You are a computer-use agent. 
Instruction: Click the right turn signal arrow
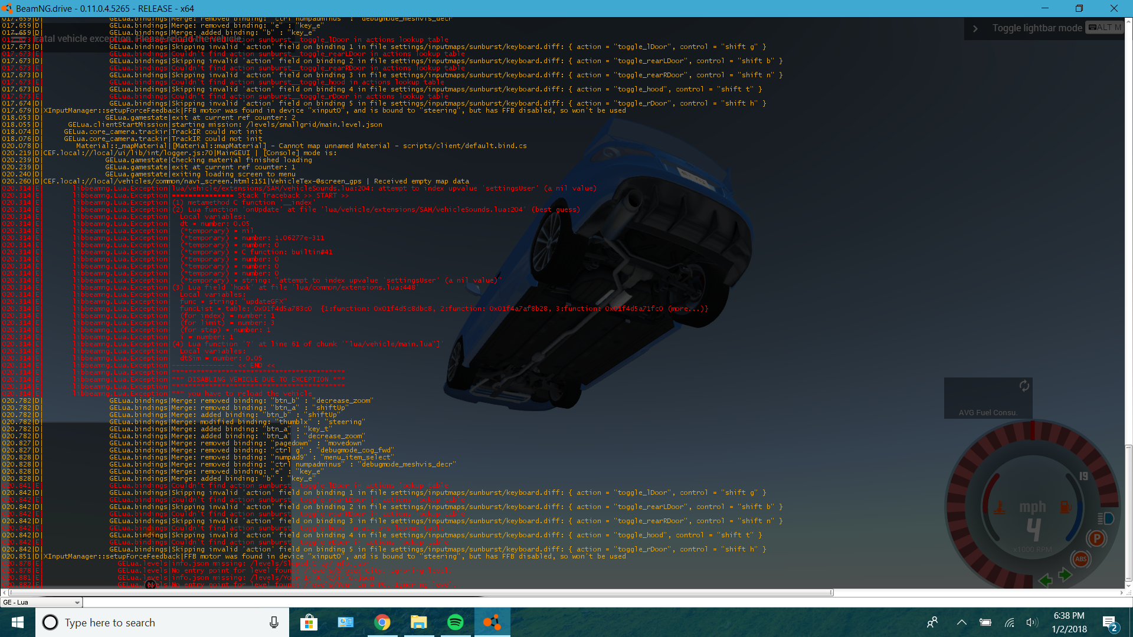pyautogui.click(x=1065, y=574)
